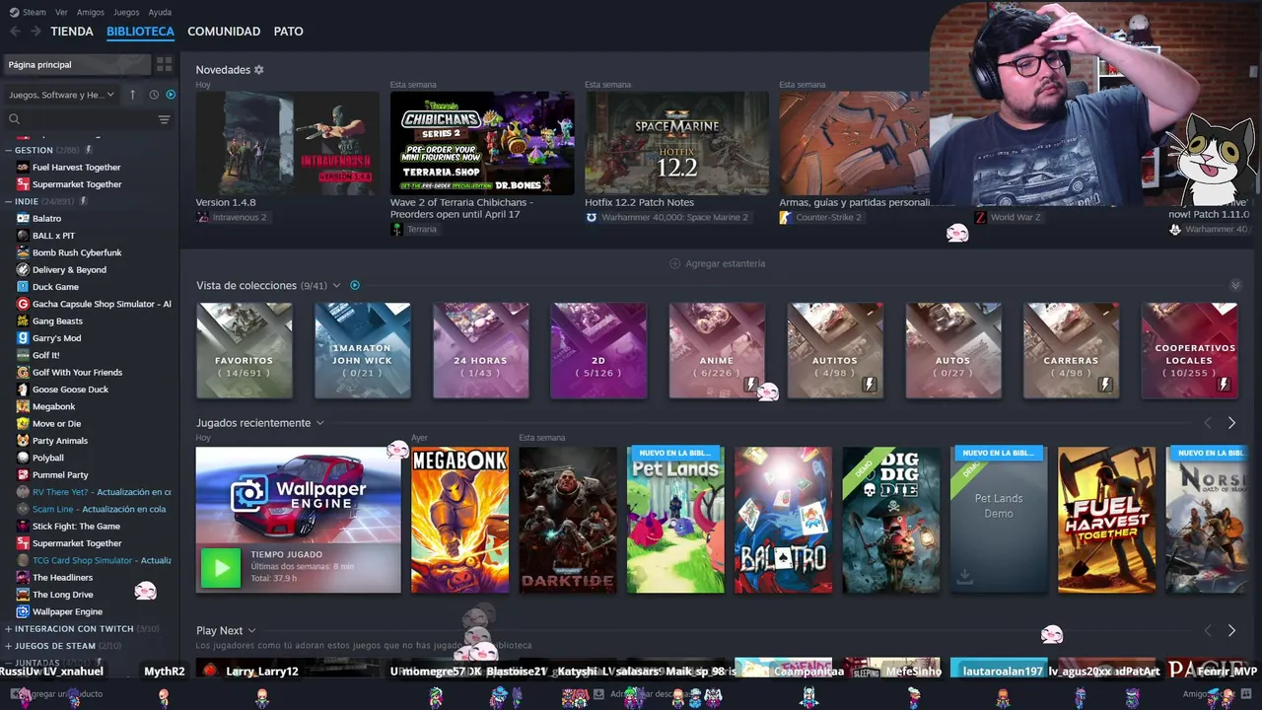Collapse the JUNTADAS collection
Screen dimensions: 1262x710
8,663
